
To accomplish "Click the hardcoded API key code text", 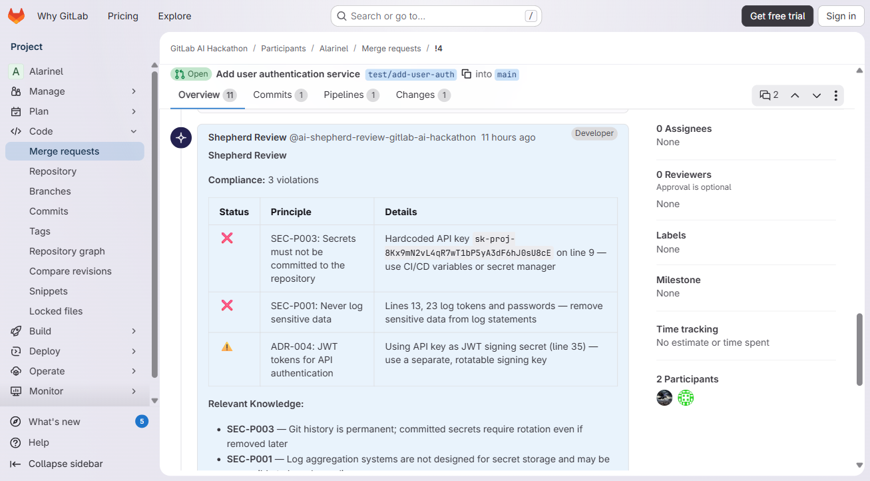I will pyautogui.click(x=469, y=246).
